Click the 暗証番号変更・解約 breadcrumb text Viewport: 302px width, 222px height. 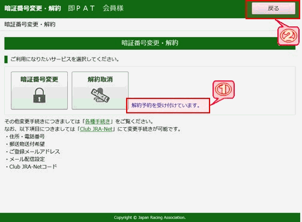pos(30,25)
